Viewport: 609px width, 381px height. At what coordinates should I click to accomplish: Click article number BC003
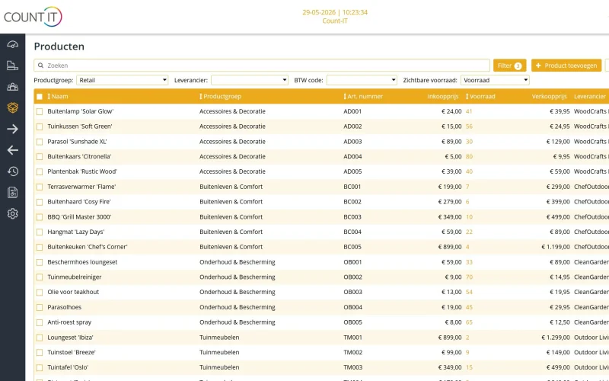click(352, 217)
